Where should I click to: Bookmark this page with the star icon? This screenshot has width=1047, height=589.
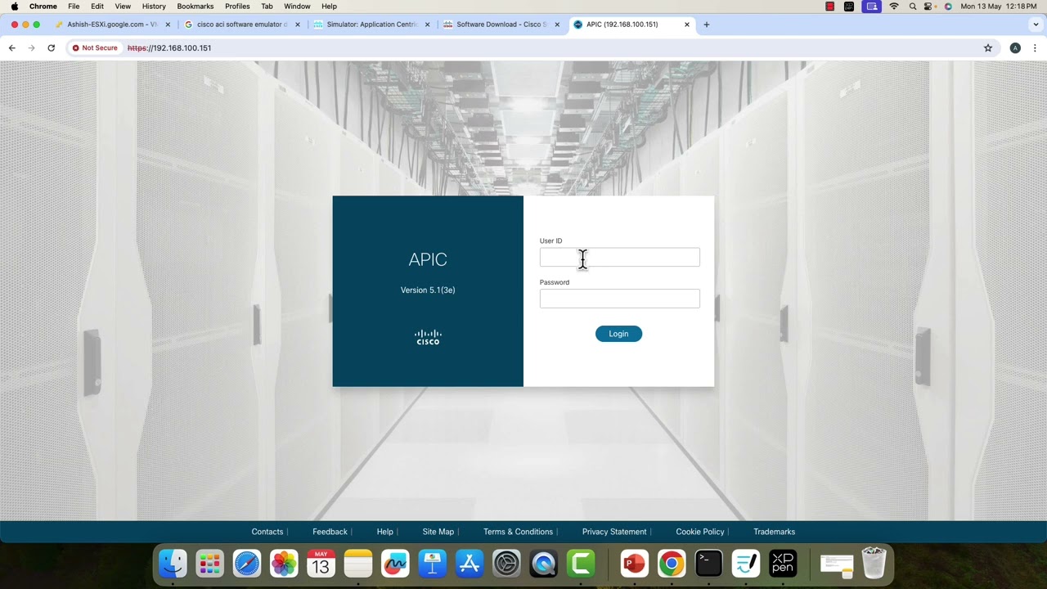(x=988, y=48)
